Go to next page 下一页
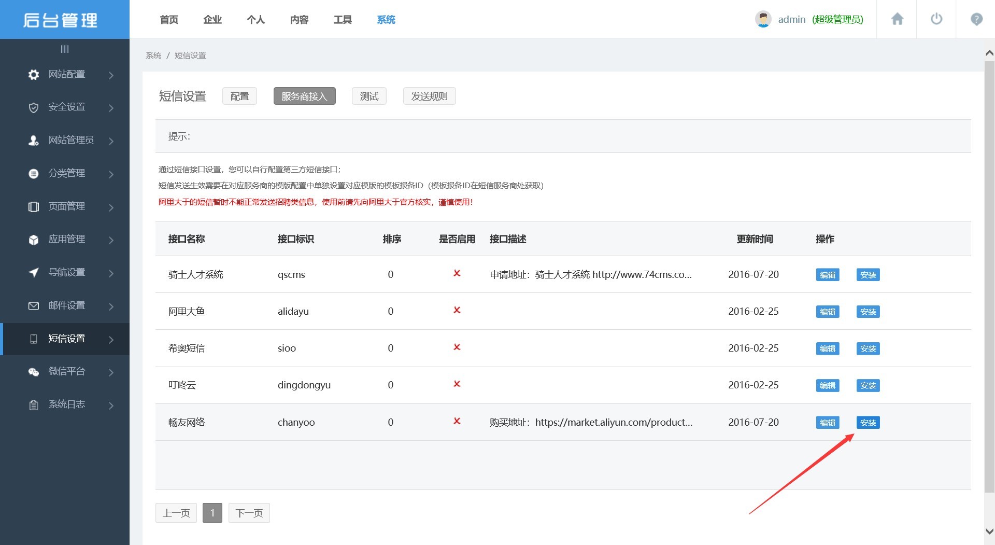Image resolution: width=995 pixels, height=545 pixels. coord(249,513)
